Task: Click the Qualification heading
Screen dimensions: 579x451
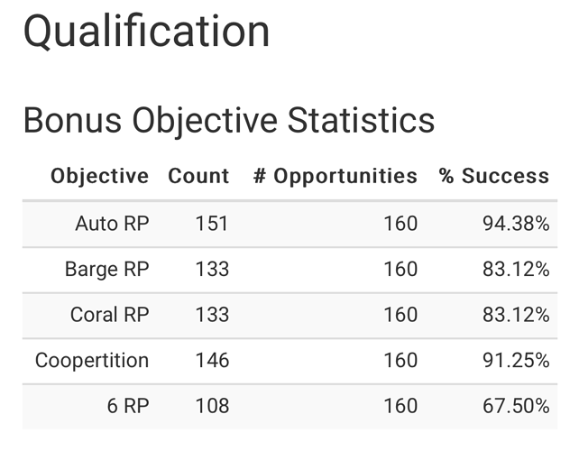Action: point(146,32)
